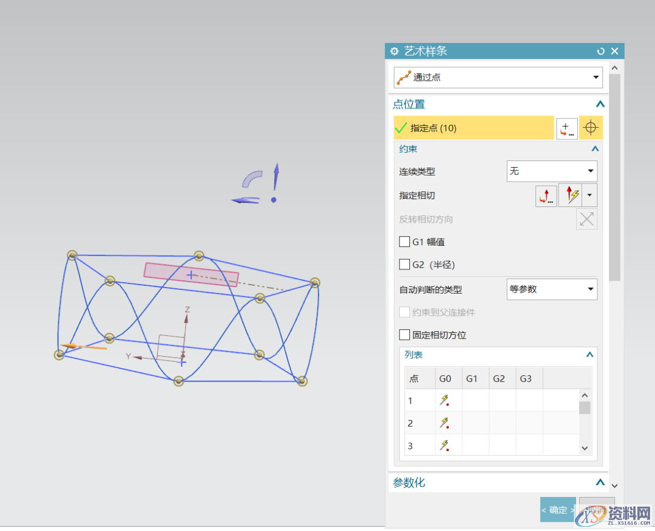Select the specify tangent direction vector icon
Image resolution: width=655 pixels, height=531 pixels.
pyautogui.click(x=545, y=196)
